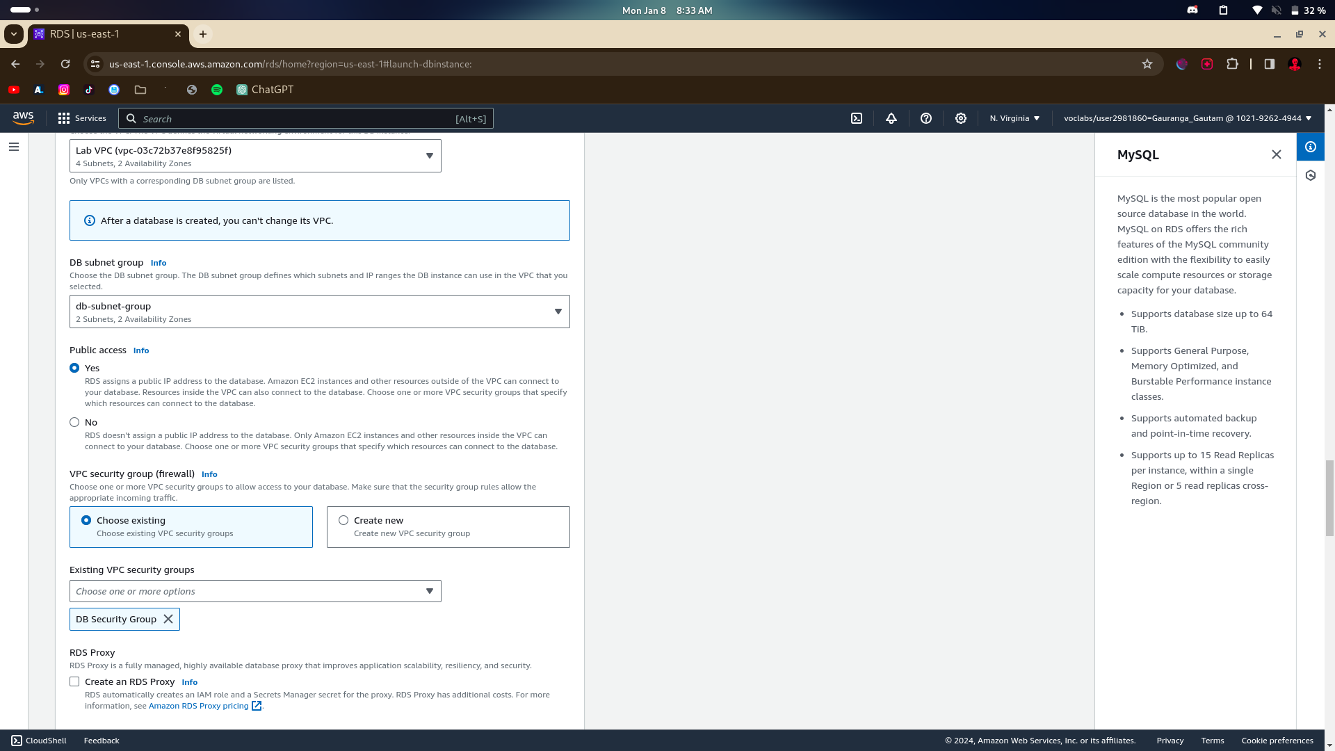Viewport: 1335px width, 751px height.
Task: Open the AWS notifications bell
Action: point(891,118)
